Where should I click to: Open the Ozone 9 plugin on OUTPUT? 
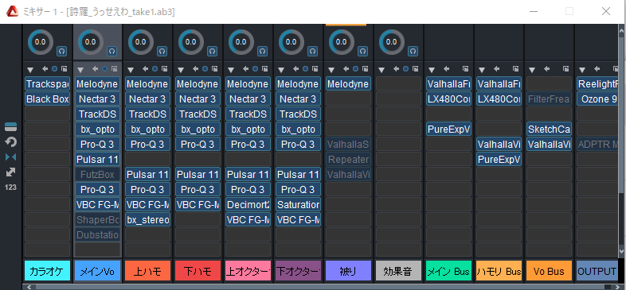tap(599, 99)
